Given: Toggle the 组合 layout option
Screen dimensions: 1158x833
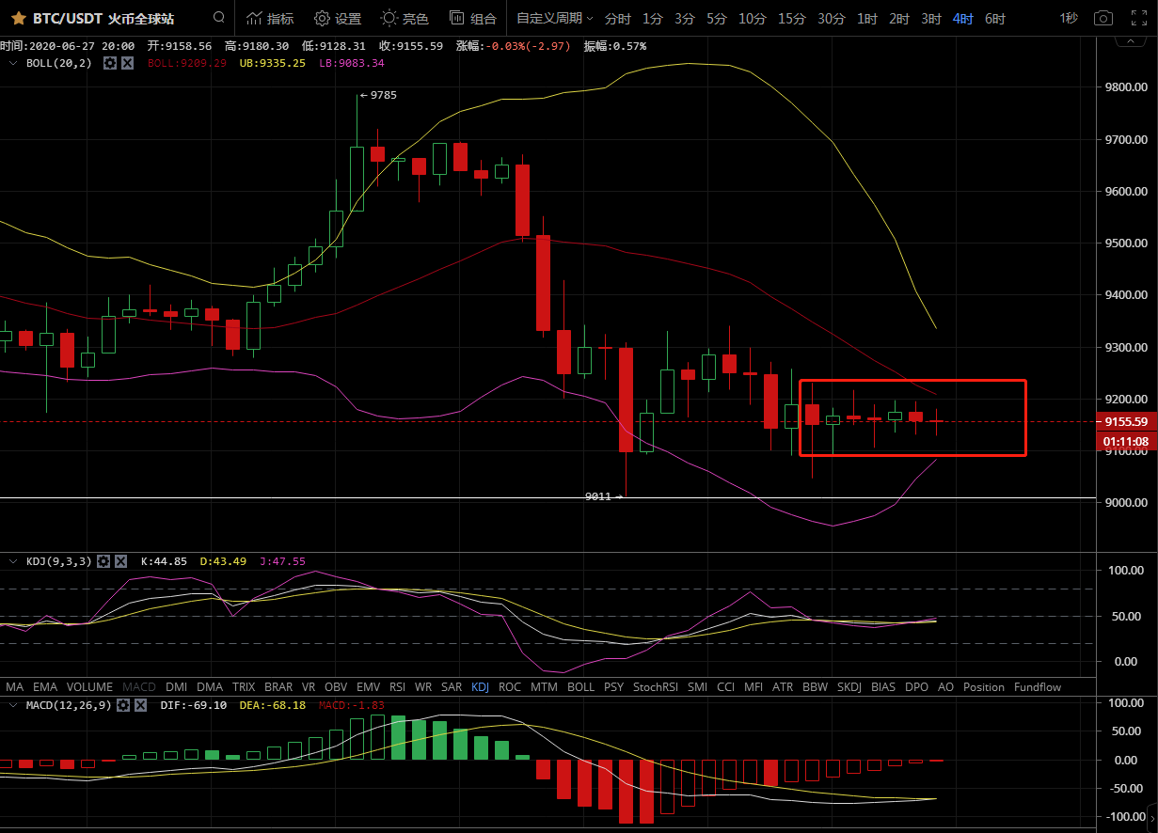Looking at the screenshot, I should (472, 18).
